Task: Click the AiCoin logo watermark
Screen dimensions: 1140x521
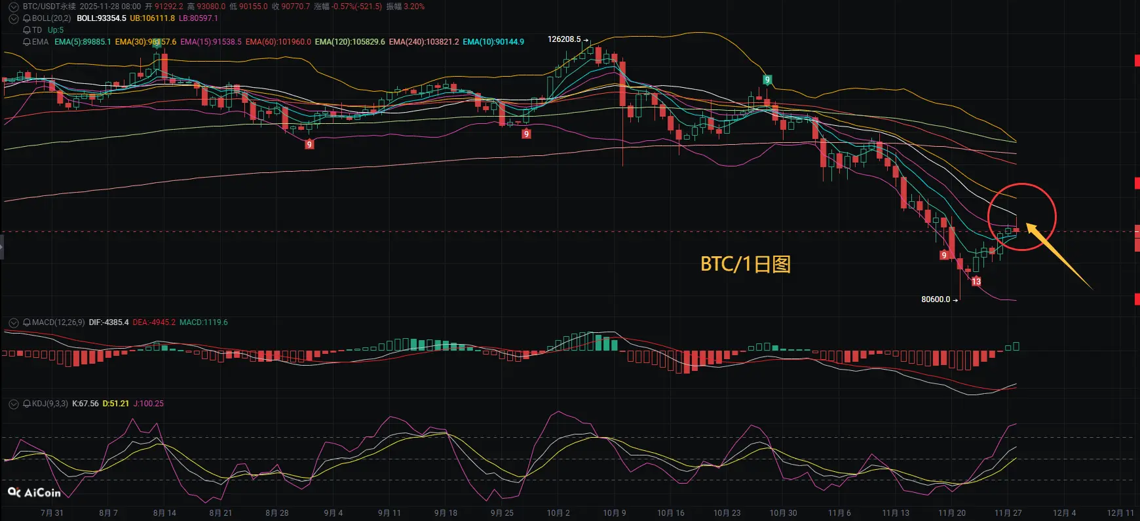Action: pyautogui.click(x=34, y=492)
